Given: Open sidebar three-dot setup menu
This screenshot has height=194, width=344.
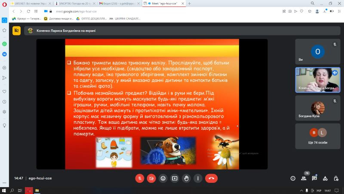Looking at the screenshot, I should [4, 183].
